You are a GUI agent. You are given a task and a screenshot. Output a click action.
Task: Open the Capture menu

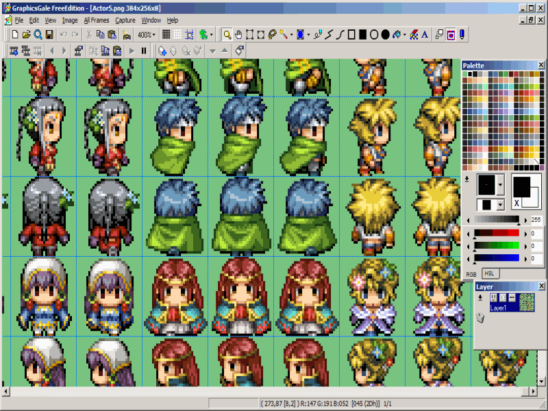point(125,21)
